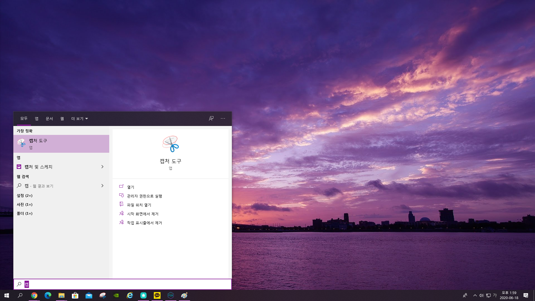Click the volume speaker icon in the system tray

click(x=481, y=295)
